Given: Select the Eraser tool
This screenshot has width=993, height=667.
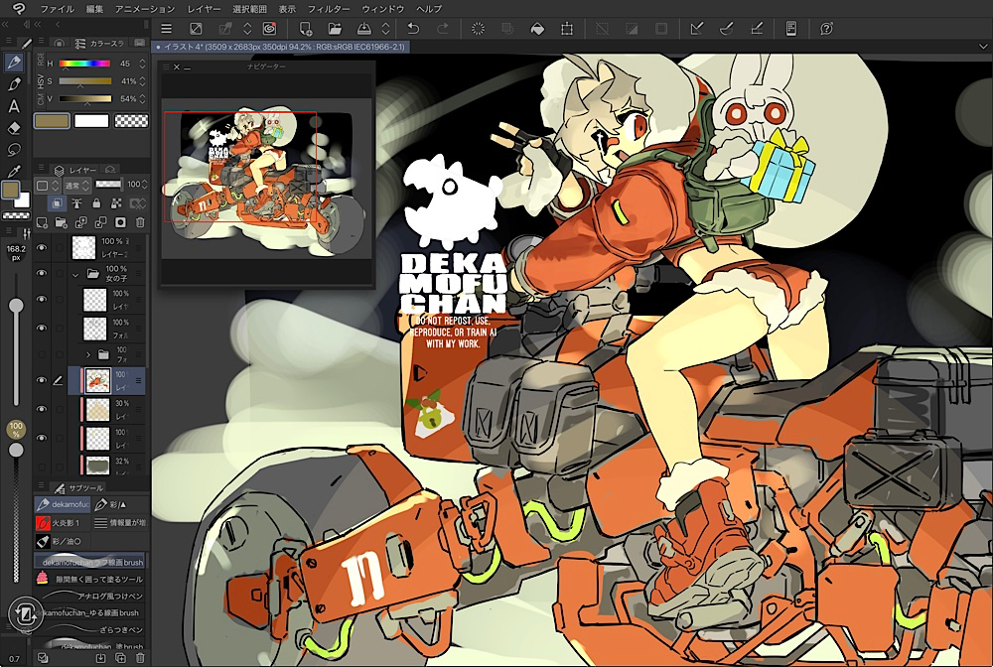Looking at the screenshot, I should tap(14, 128).
